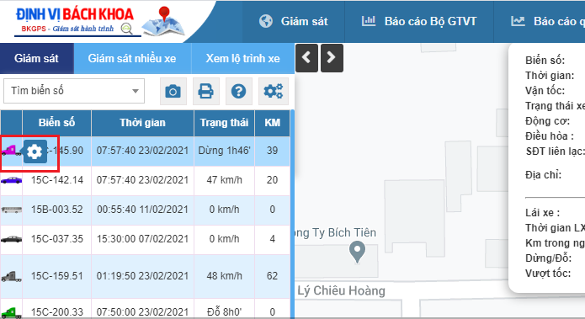Viewport: 585px width, 319px height.
Task: Select vehicle row 15C-159.51
Action: pos(145,276)
